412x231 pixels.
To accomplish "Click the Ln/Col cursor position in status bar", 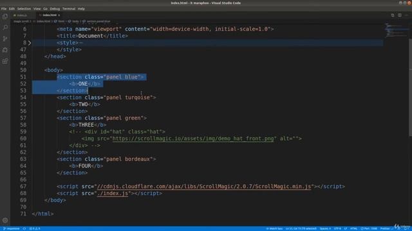I will [301, 228].
